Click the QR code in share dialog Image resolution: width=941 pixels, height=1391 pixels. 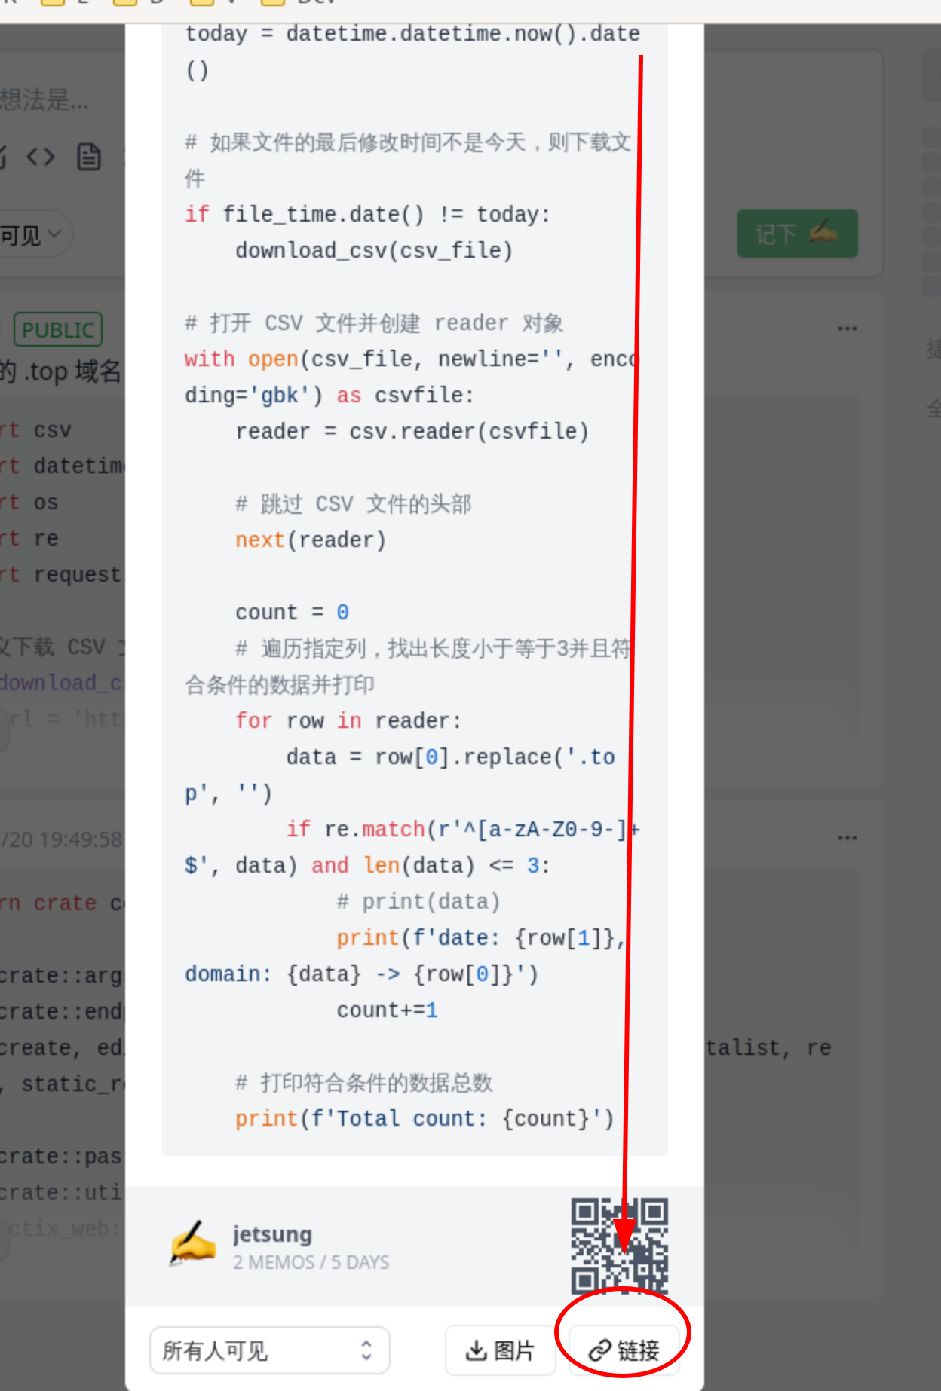619,1246
